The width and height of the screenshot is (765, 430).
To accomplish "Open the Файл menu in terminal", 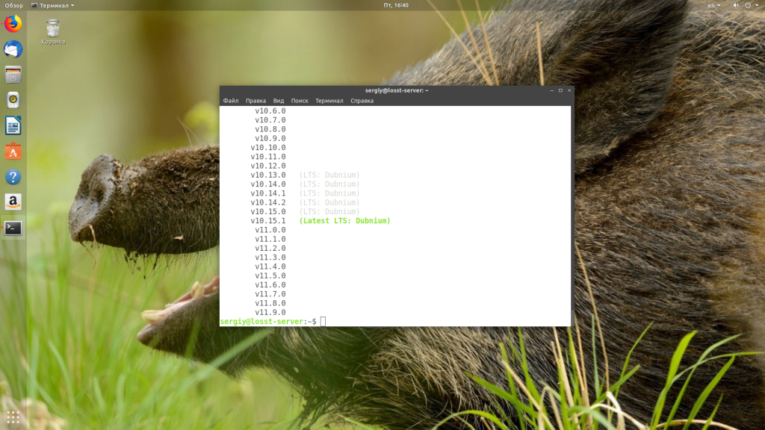I will pos(231,101).
